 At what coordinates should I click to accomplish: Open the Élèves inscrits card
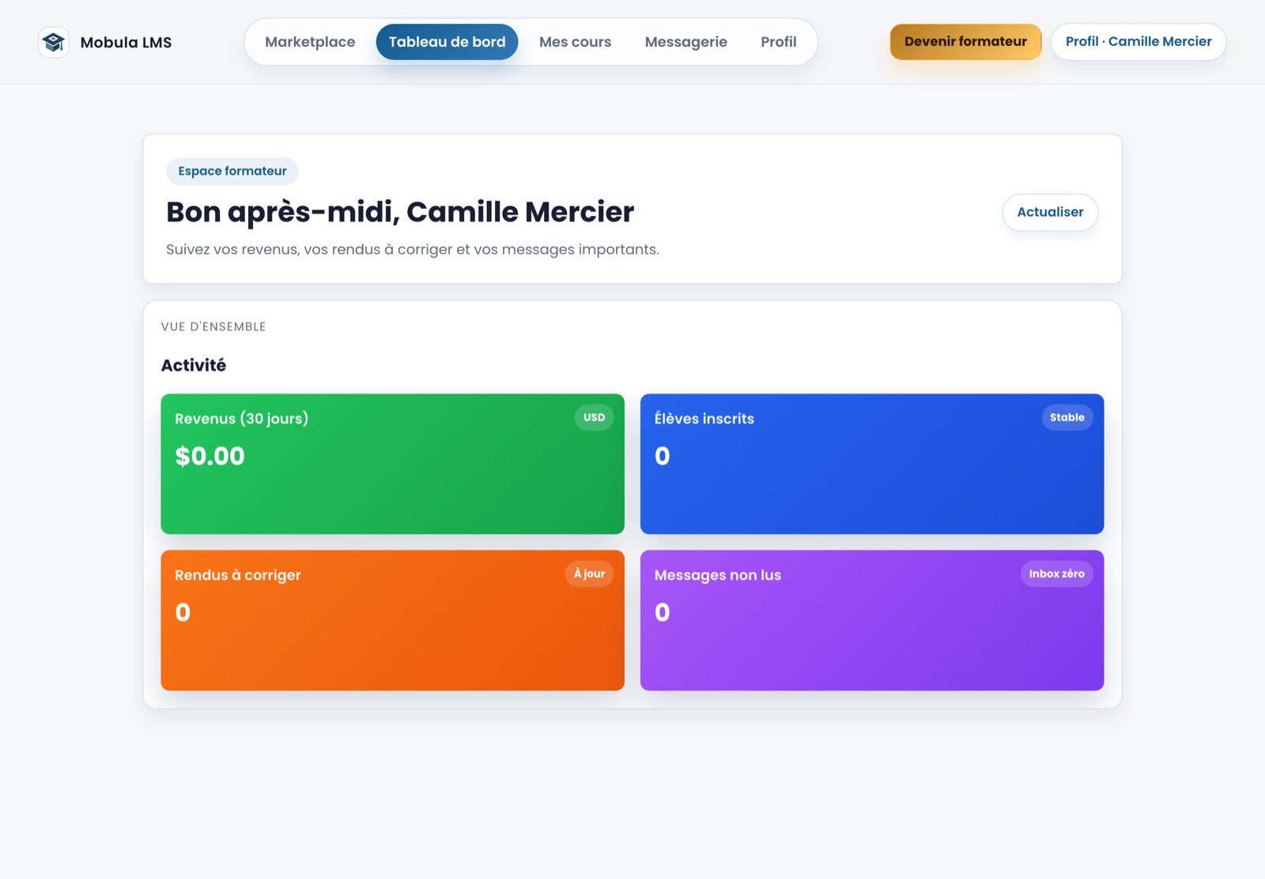pyautogui.click(x=872, y=464)
